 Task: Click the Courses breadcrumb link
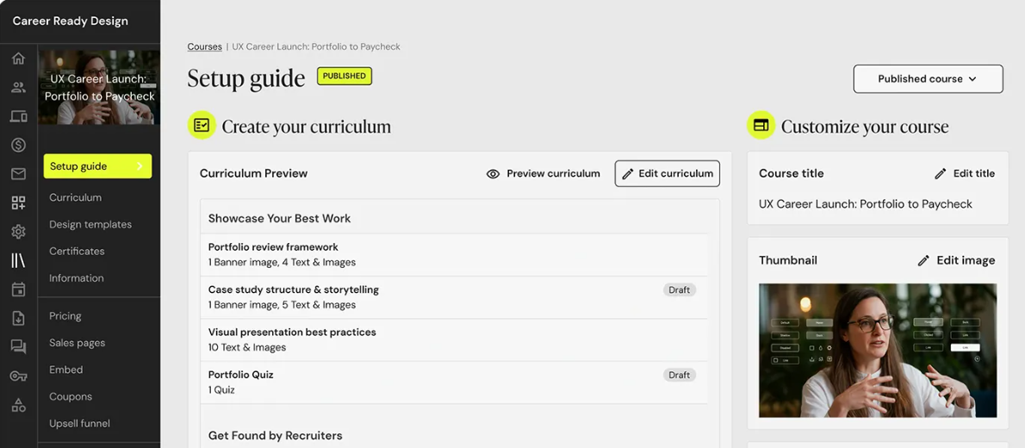(x=204, y=47)
